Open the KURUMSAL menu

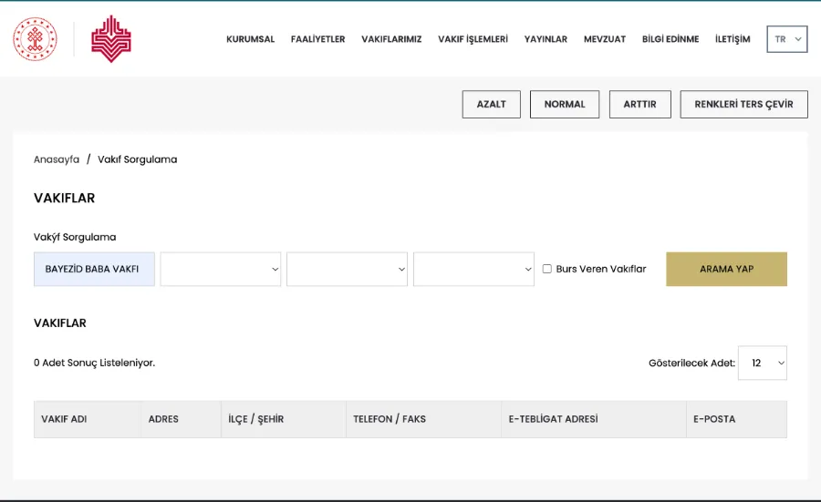pyautogui.click(x=250, y=39)
